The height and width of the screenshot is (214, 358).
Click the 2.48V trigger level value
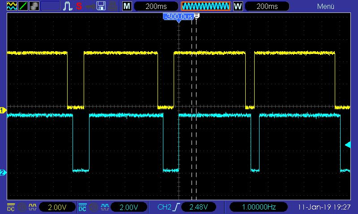(198, 207)
